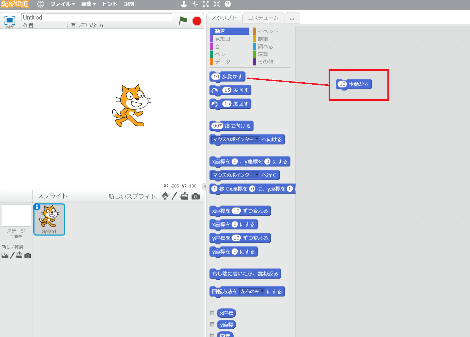Open the 説明 menu item
The height and width of the screenshot is (337, 470).
point(129,4)
